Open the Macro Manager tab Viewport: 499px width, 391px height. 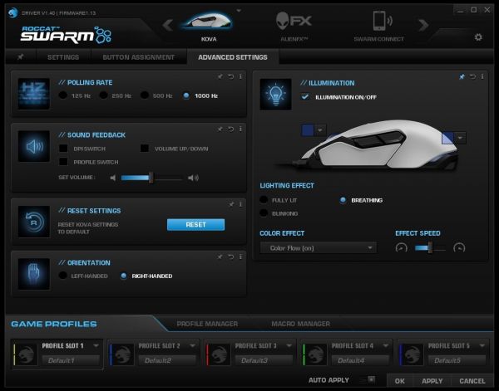[x=300, y=324]
